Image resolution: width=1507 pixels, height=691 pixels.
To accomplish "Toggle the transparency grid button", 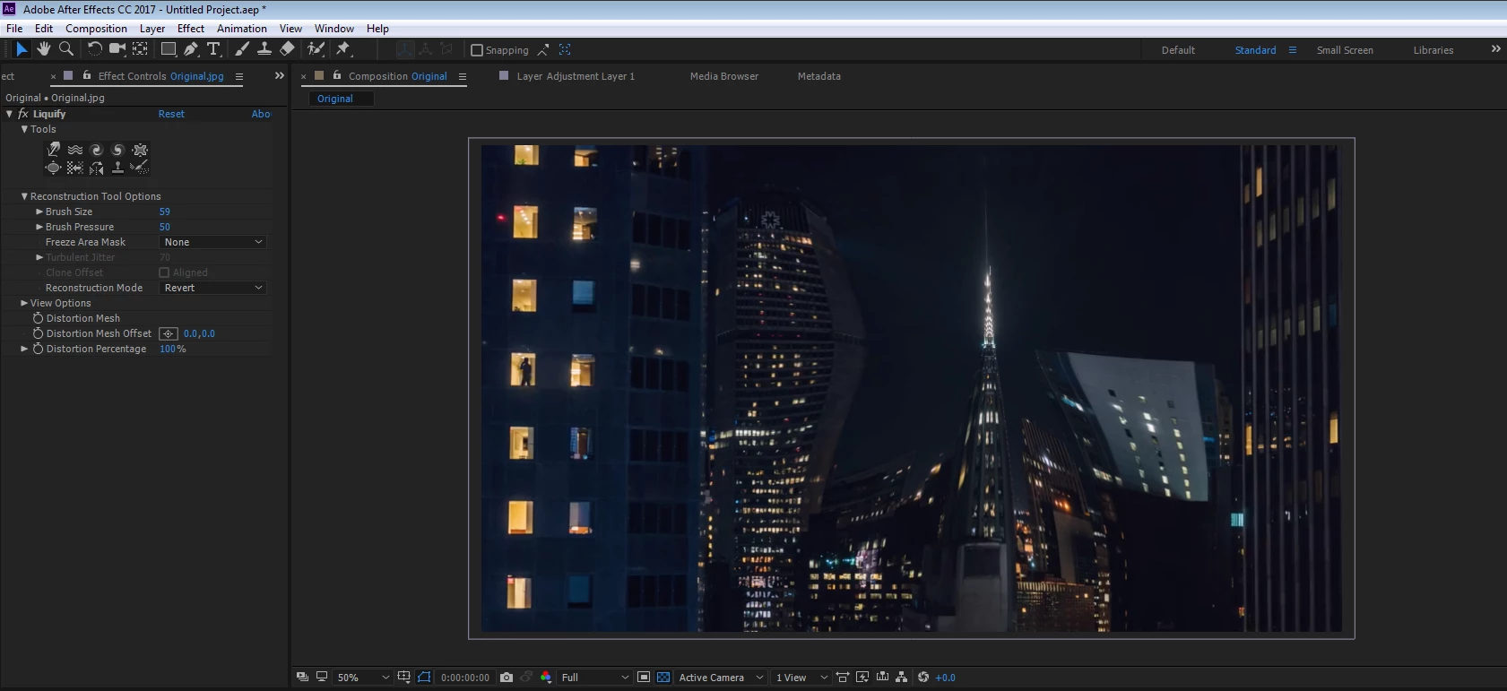I will (663, 678).
